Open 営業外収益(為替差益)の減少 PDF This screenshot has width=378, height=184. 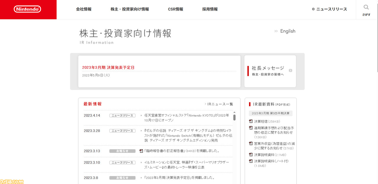274,146
